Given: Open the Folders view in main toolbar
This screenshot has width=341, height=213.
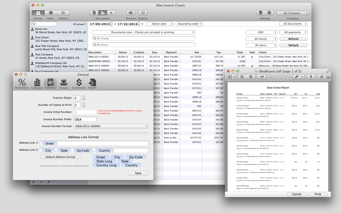Looking at the screenshot, I should pyautogui.click(x=63, y=13).
